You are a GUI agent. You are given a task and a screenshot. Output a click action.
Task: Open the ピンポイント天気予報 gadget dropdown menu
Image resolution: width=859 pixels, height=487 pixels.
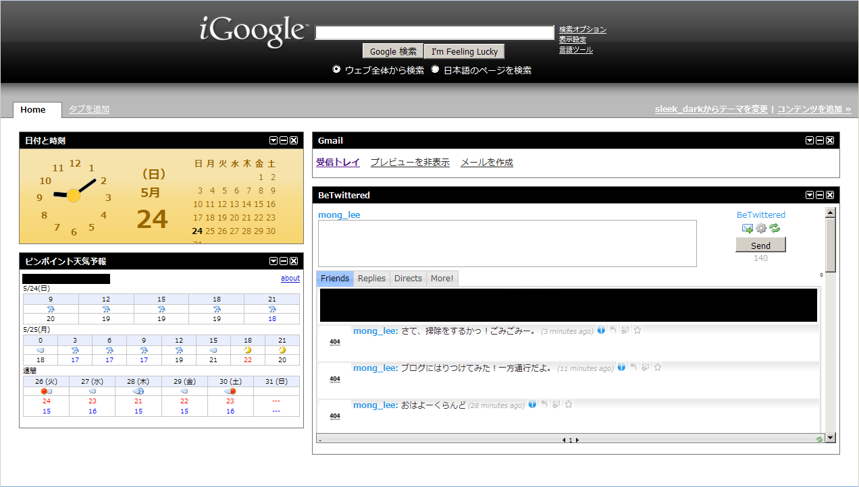[274, 261]
